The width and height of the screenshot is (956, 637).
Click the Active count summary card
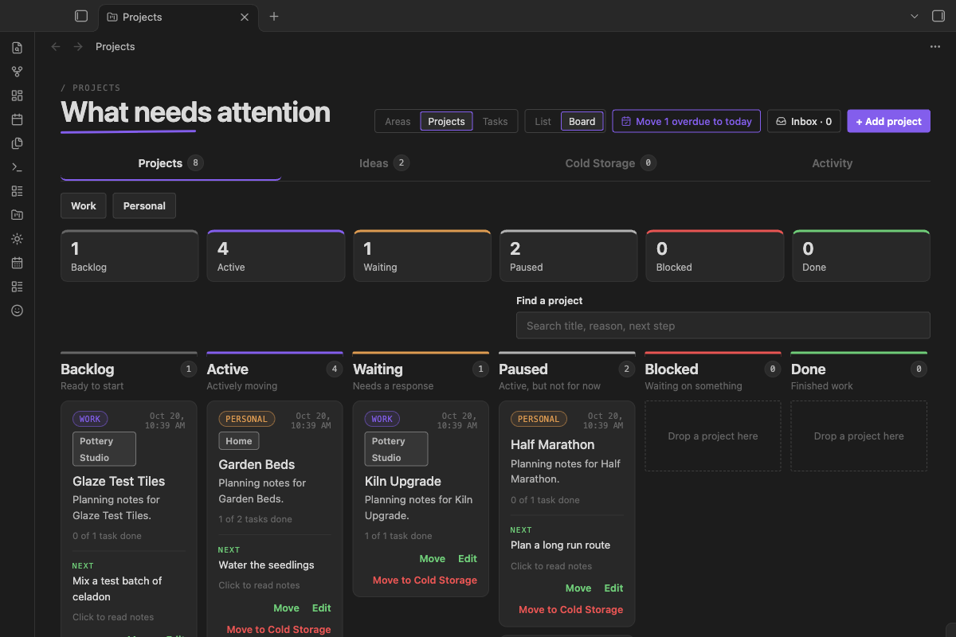276,256
